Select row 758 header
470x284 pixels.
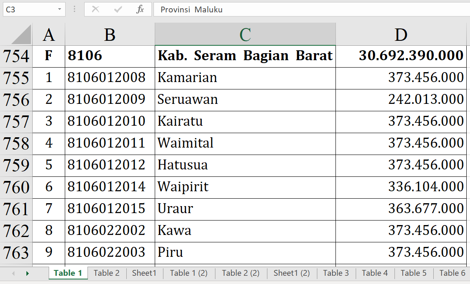[16, 143]
